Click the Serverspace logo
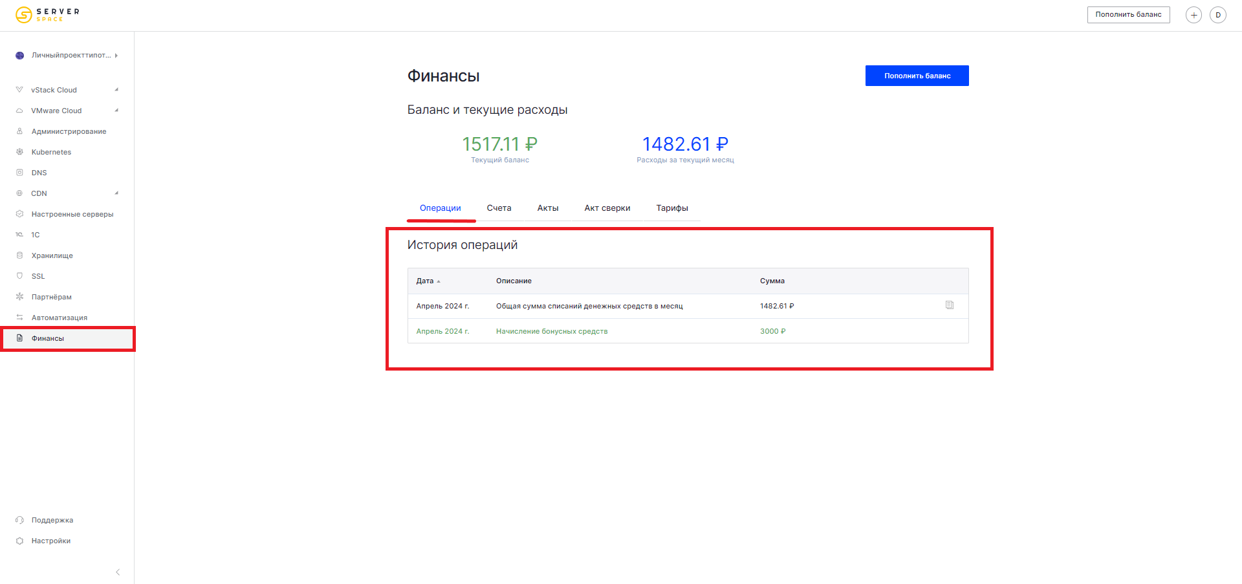Image resolution: width=1242 pixels, height=584 pixels. point(47,14)
